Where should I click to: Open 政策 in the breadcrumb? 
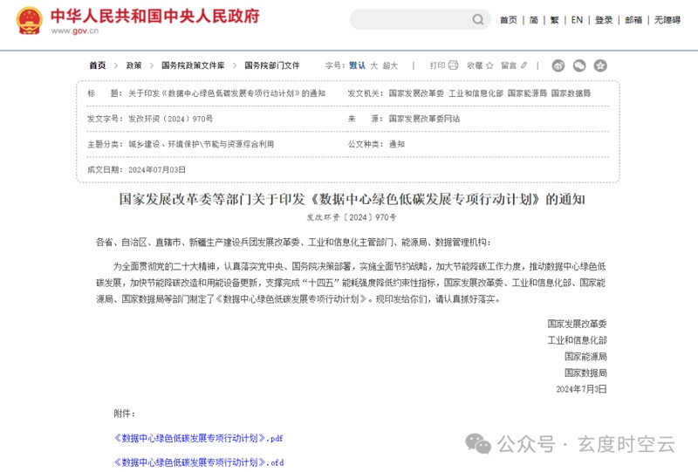[133, 65]
